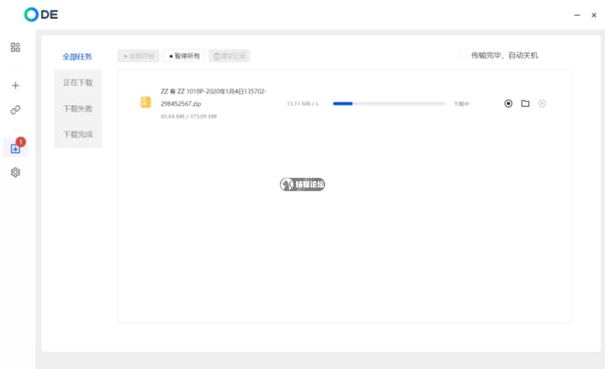Click the 全部开始 button
605x369 pixels.
pos(138,56)
